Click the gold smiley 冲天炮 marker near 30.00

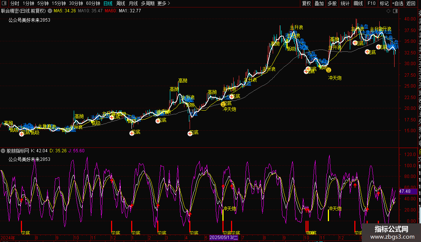(328, 70)
